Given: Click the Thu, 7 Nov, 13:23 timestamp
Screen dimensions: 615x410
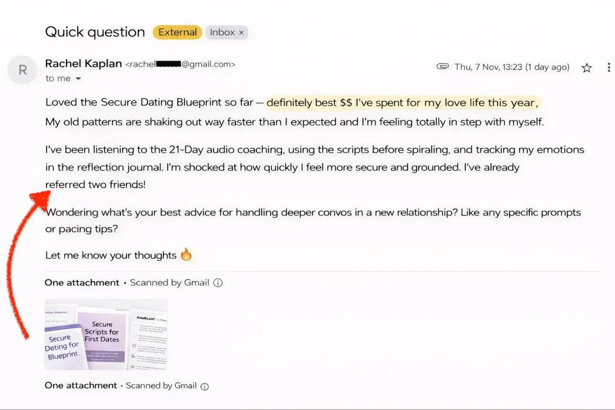Looking at the screenshot, I should point(511,67).
